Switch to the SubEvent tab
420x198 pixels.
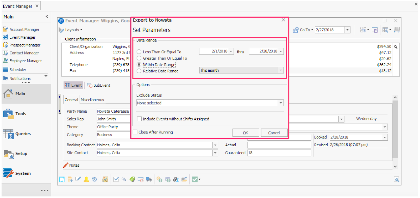coord(99,85)
